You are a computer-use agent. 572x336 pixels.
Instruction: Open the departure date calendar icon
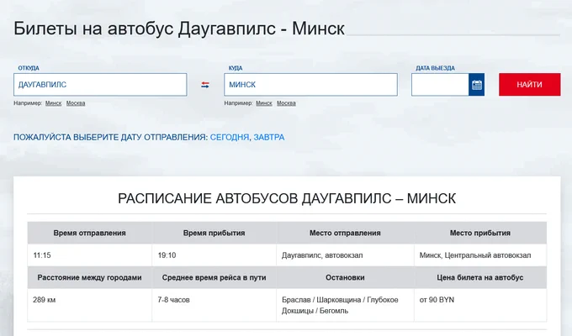pyautogui.click(x=476, y=85)
